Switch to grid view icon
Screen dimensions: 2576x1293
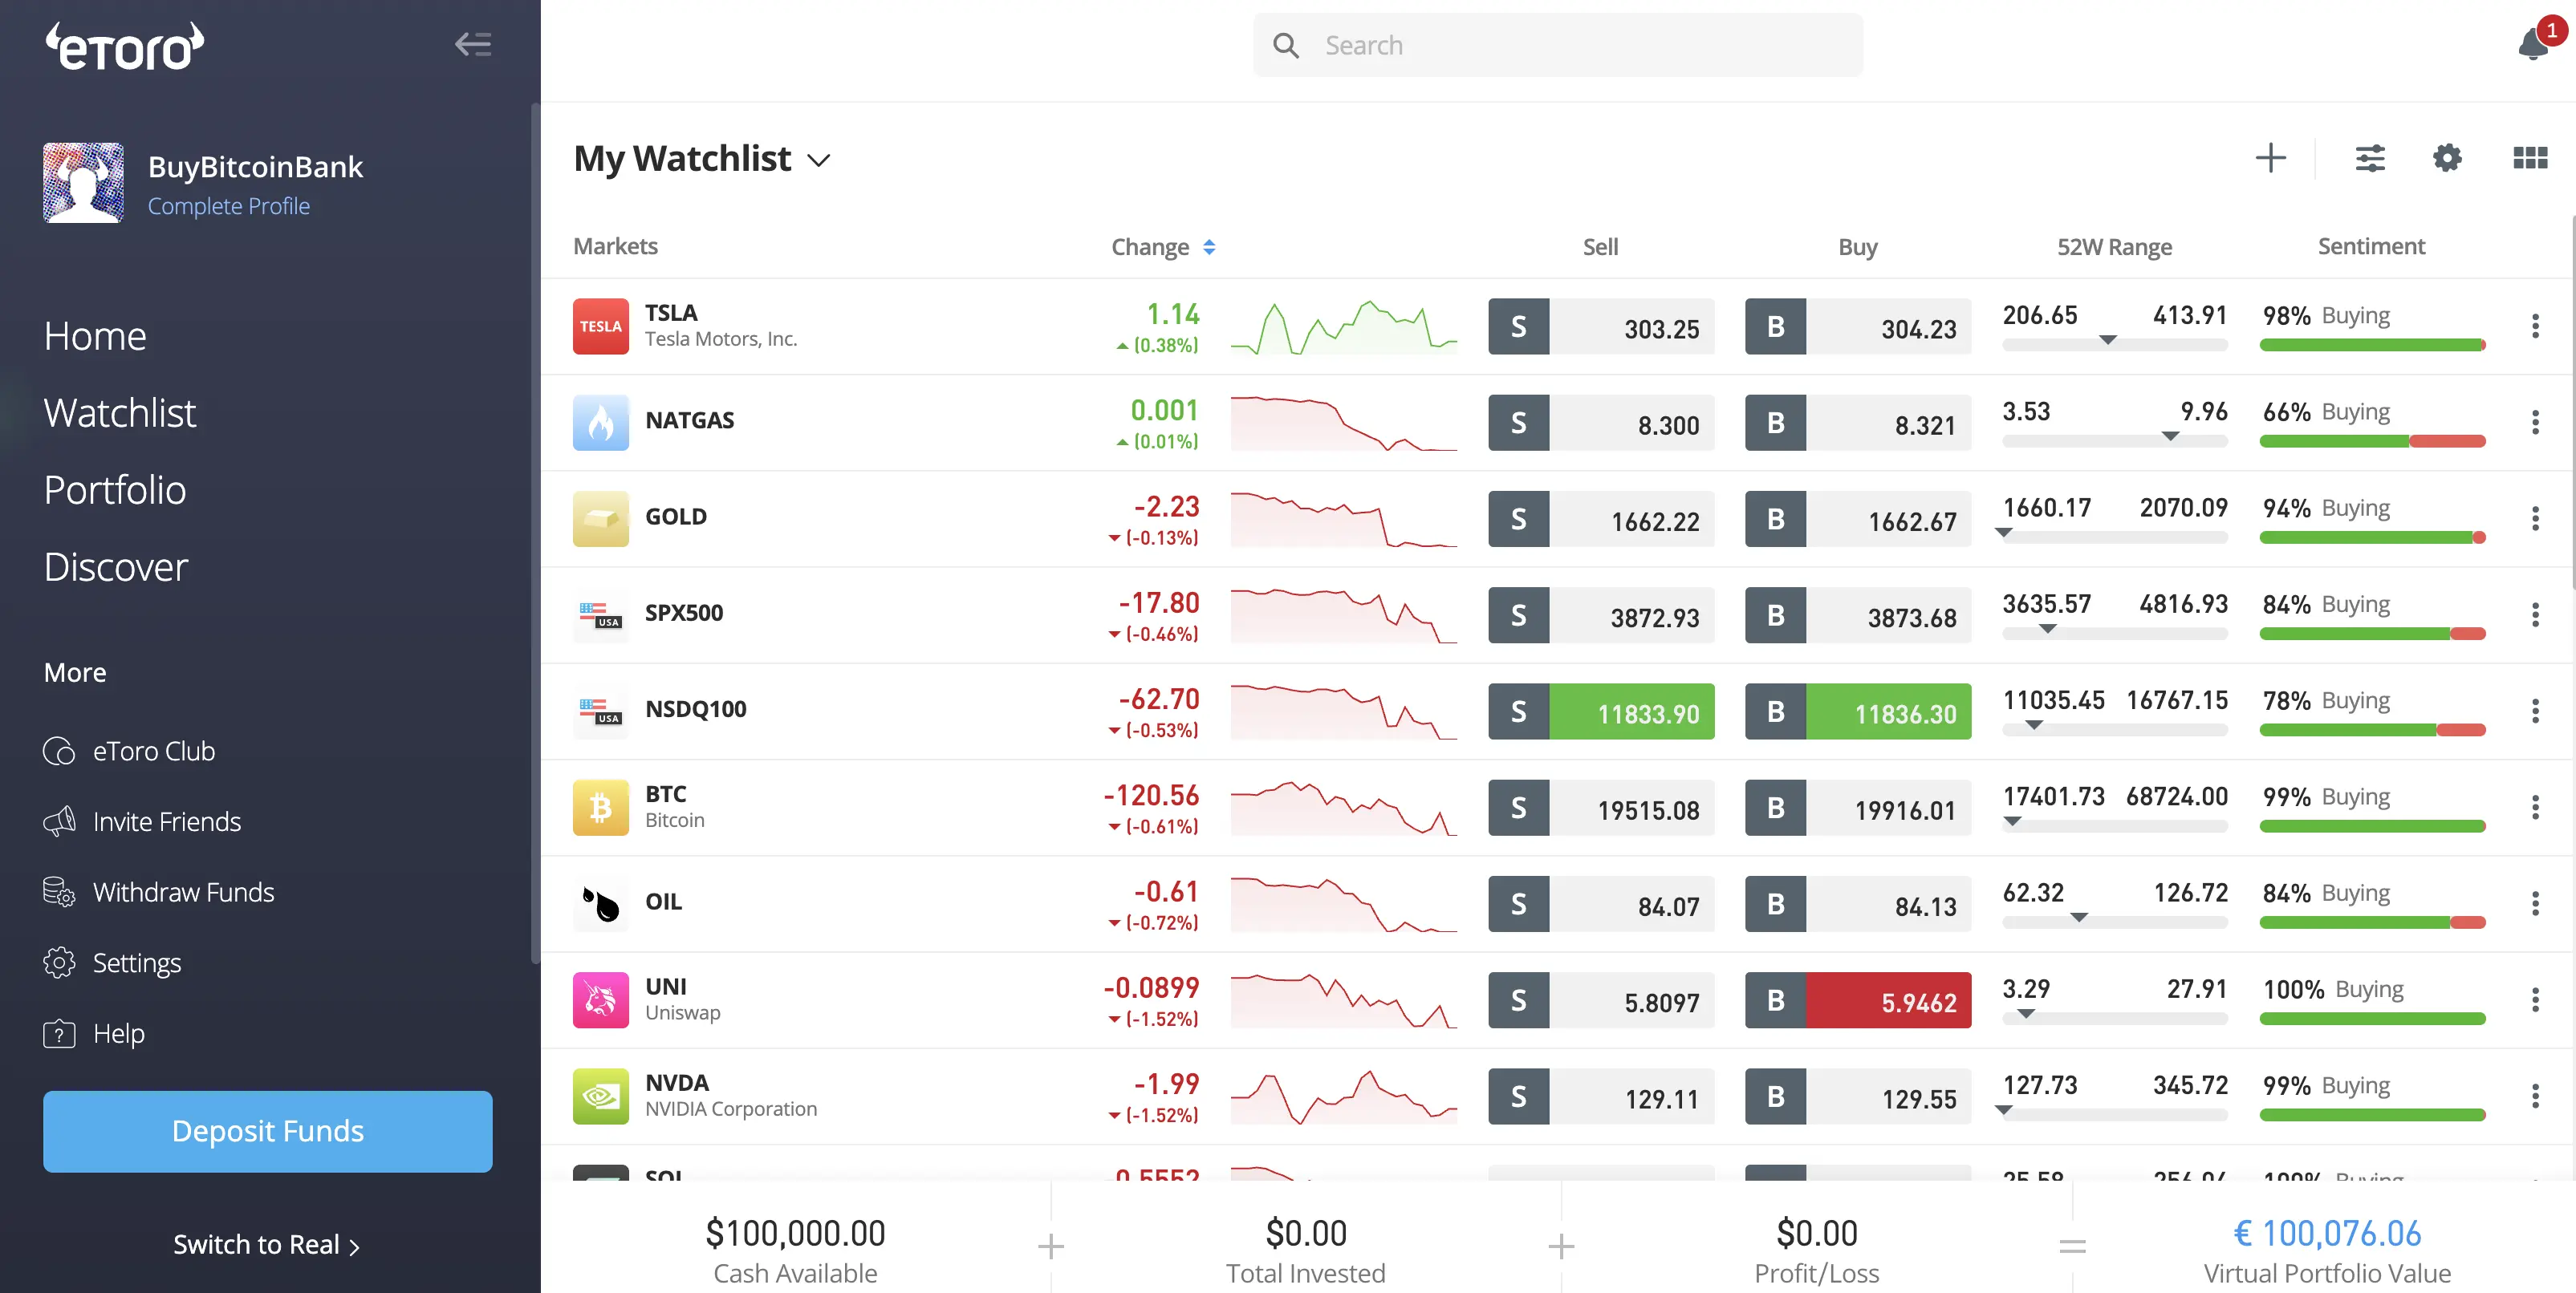(2530, 158)
